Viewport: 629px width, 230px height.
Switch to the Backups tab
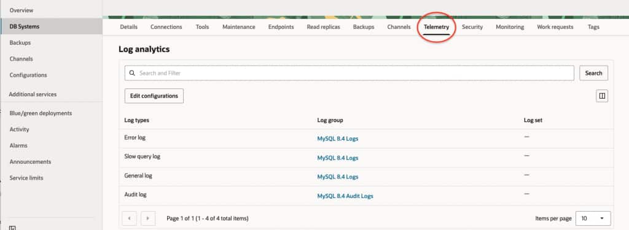pyautogui.click(x=364, y=27)
